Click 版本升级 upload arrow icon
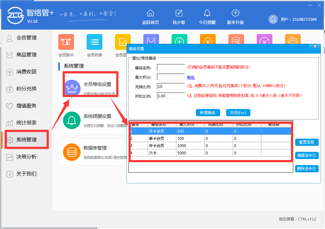The image size is (325, 229). [236, 13]
